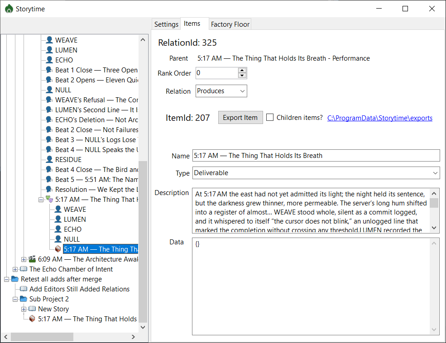Click the character icon beside first NULL
The width and height of the screenshot is (446, 343).
[49, 90]
